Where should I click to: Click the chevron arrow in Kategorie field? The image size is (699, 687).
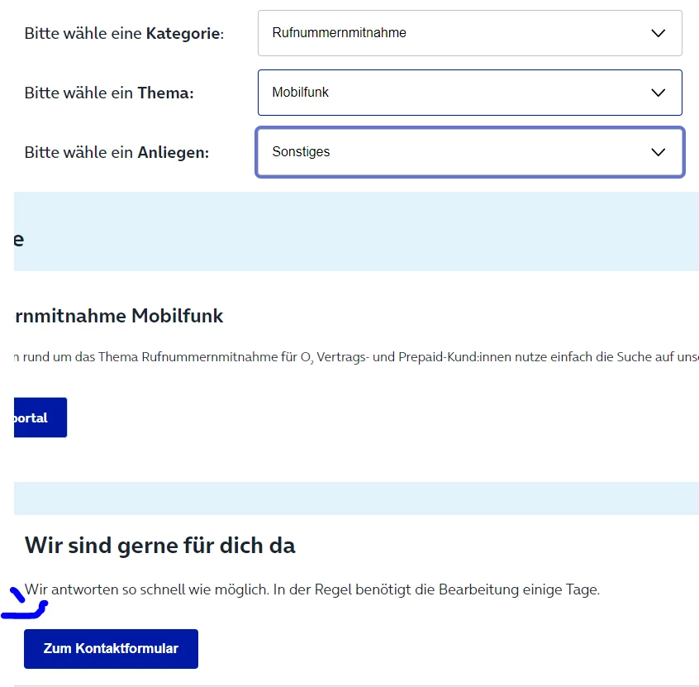point(659,33)
